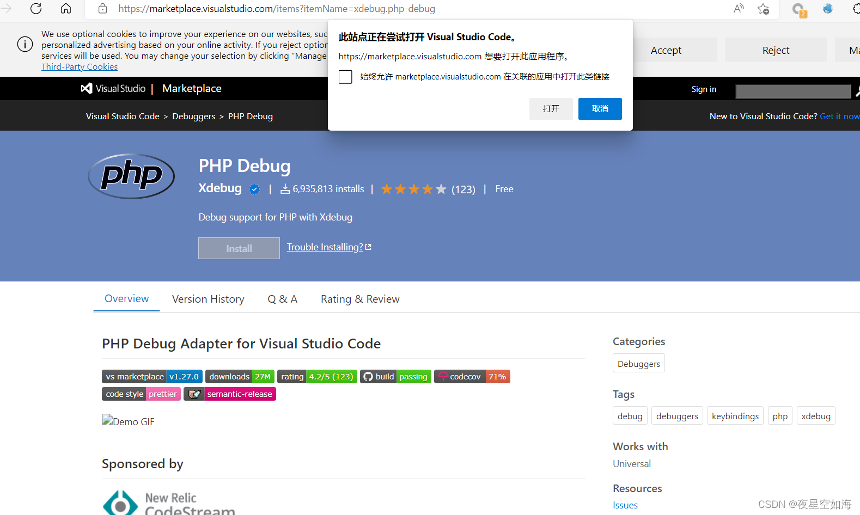860x515 pixels.
Task: Click the Third-Party Cookies link
Action: pos(80,66)
